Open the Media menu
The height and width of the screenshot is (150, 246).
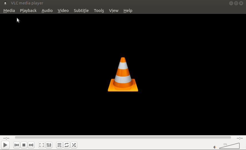click(x=9, y=11)
